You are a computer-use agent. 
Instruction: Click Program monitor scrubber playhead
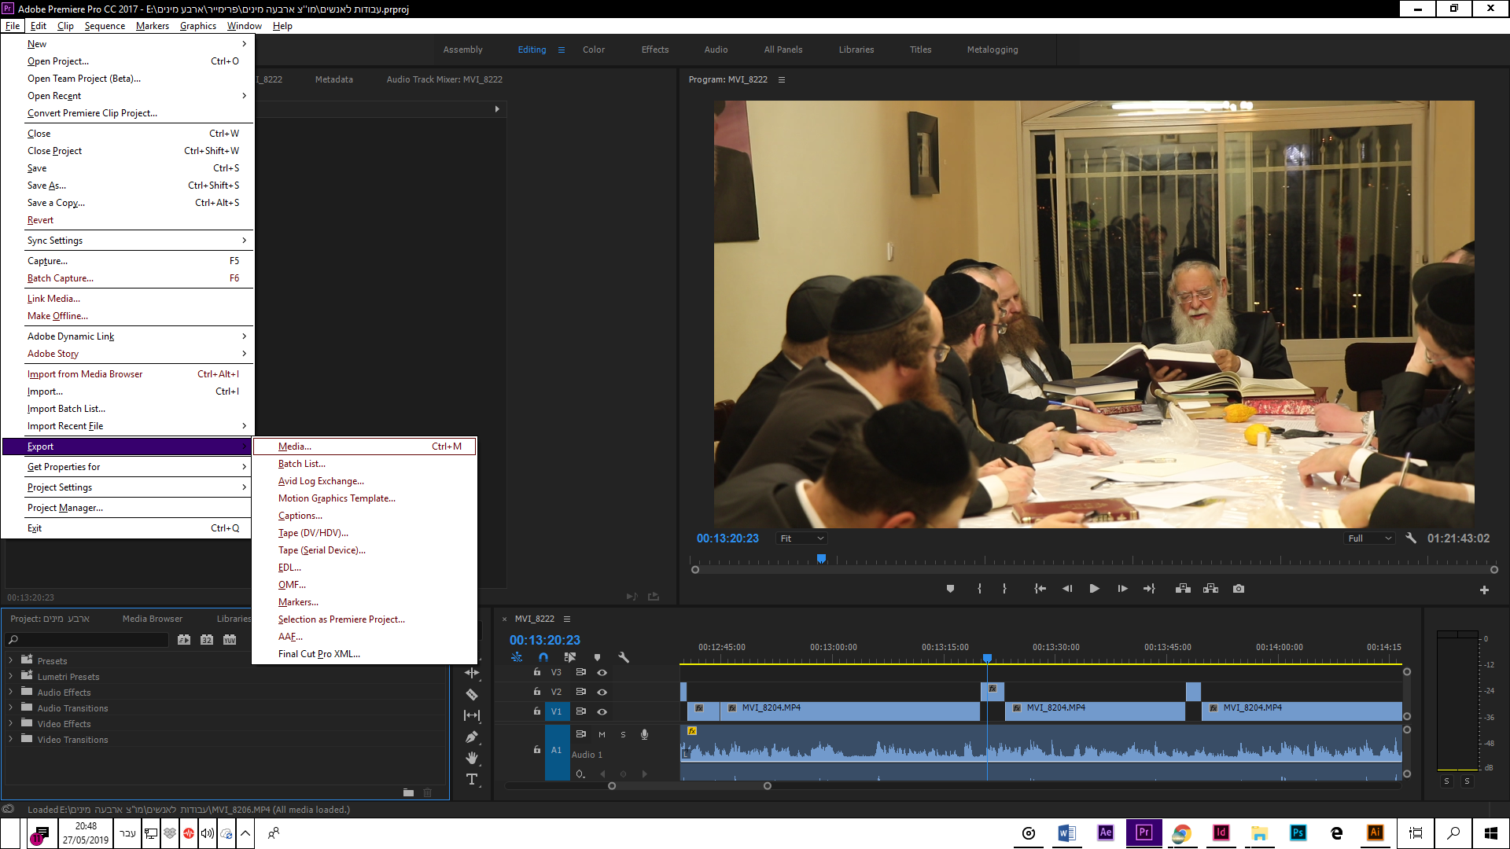[x=821, y=558]
